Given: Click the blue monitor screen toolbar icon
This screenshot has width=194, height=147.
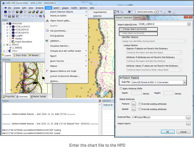Looking at the screenshot, I should click(x=129, y=12).
